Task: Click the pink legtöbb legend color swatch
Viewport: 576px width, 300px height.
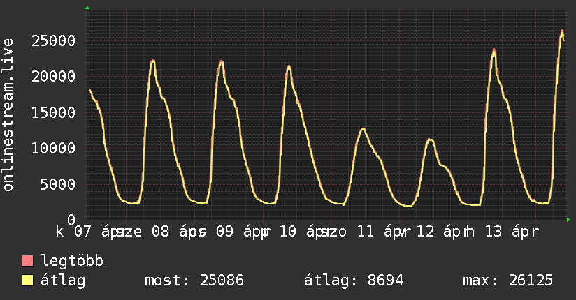Action: coord(27,261)
